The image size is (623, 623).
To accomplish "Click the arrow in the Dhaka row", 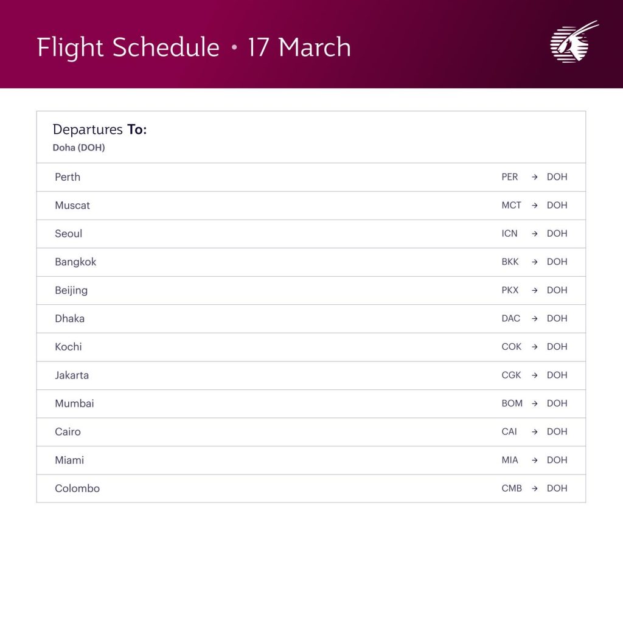I will point(535,319).
